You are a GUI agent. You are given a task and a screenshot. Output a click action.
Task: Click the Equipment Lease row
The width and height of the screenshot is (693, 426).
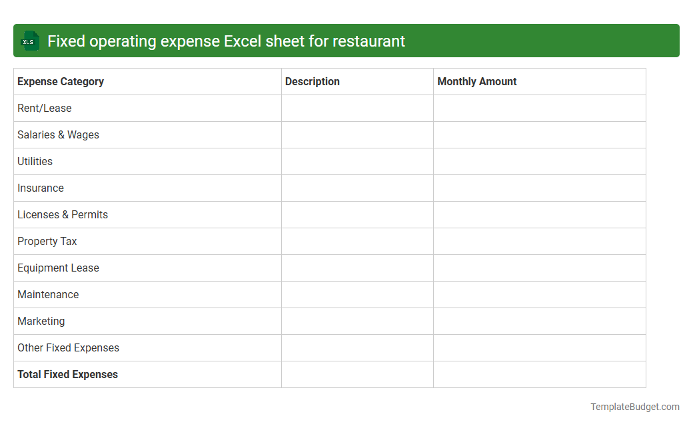coord(58,268)
